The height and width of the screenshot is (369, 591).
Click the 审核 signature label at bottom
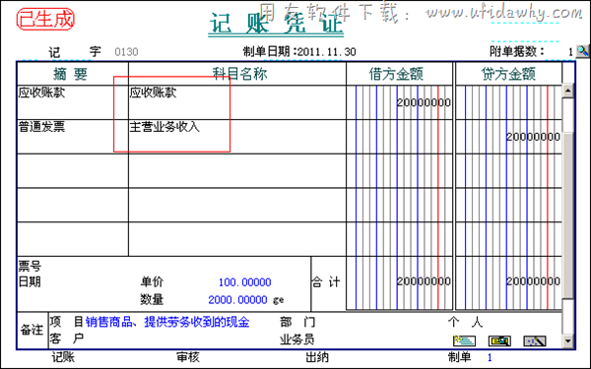click(x=188, y=357)
